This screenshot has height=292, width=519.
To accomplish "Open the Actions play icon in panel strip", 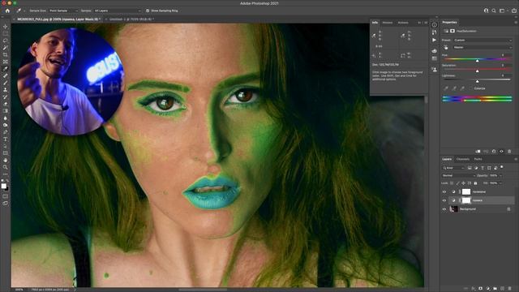I will 435,40.
